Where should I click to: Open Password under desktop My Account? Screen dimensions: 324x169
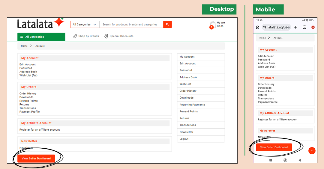25,68
